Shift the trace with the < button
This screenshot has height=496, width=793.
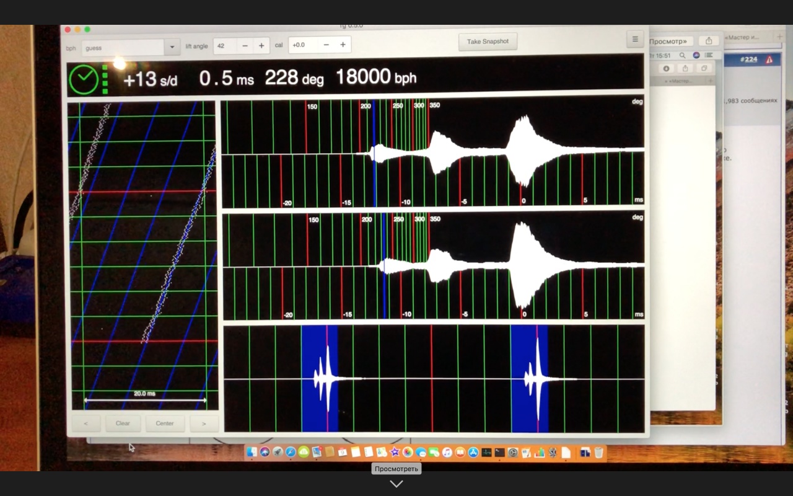point(86,423)
